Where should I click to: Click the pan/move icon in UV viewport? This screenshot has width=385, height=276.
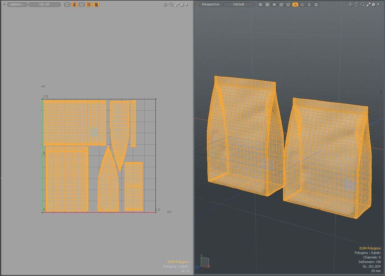coord(165,5)
